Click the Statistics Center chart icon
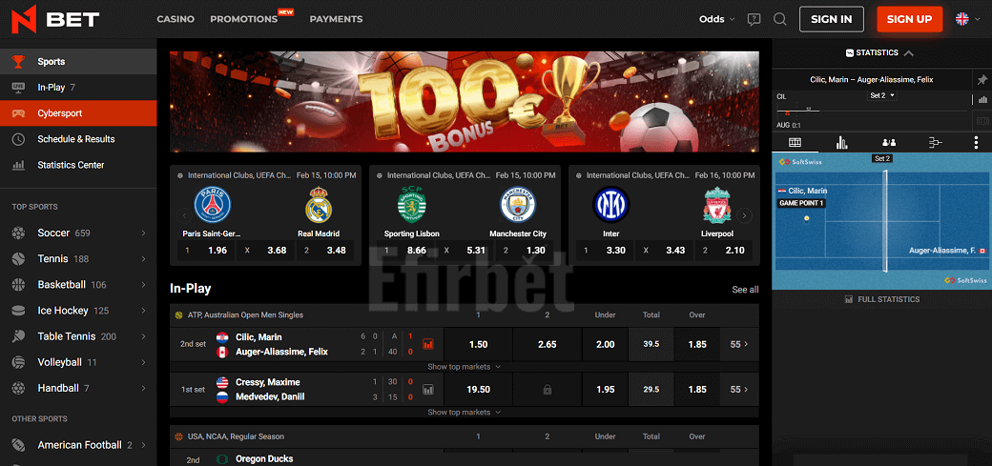992x466 pixels. tap(18, 165)
